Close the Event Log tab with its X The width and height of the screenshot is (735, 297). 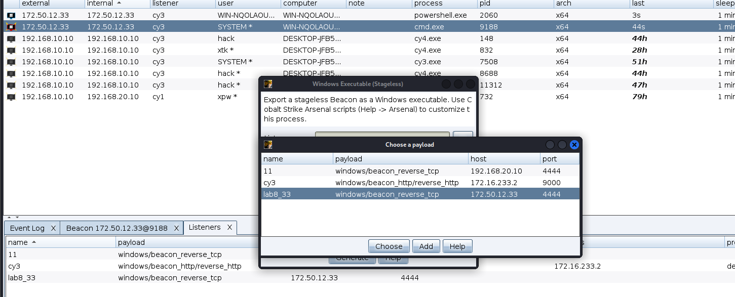click(53, 228)
